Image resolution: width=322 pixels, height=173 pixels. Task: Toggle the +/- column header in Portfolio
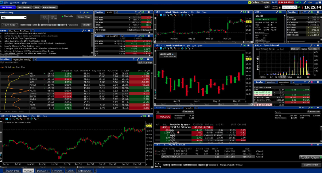click(158, 124)
